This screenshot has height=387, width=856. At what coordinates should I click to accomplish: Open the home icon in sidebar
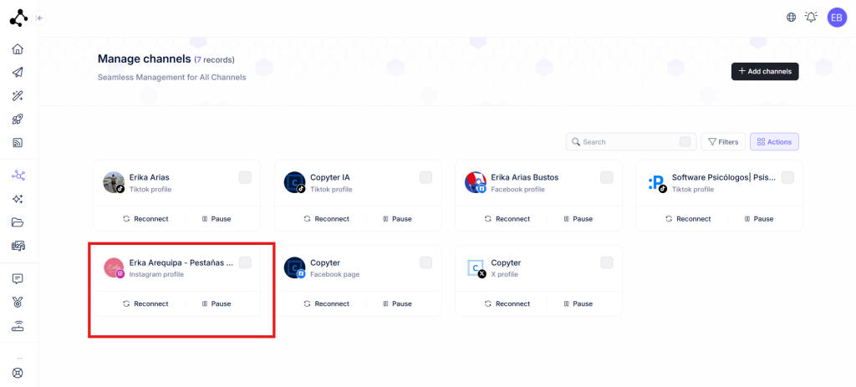click(x=18, y=49)
